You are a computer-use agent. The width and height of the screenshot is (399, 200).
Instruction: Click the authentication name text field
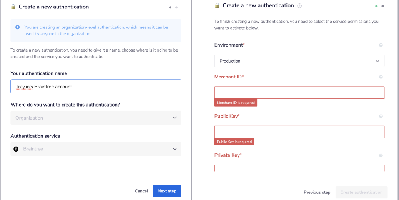(96, 87)
